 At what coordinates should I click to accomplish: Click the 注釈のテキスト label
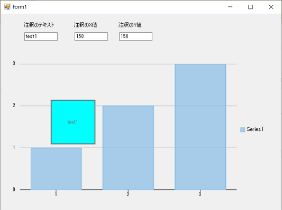pos(39,25)
